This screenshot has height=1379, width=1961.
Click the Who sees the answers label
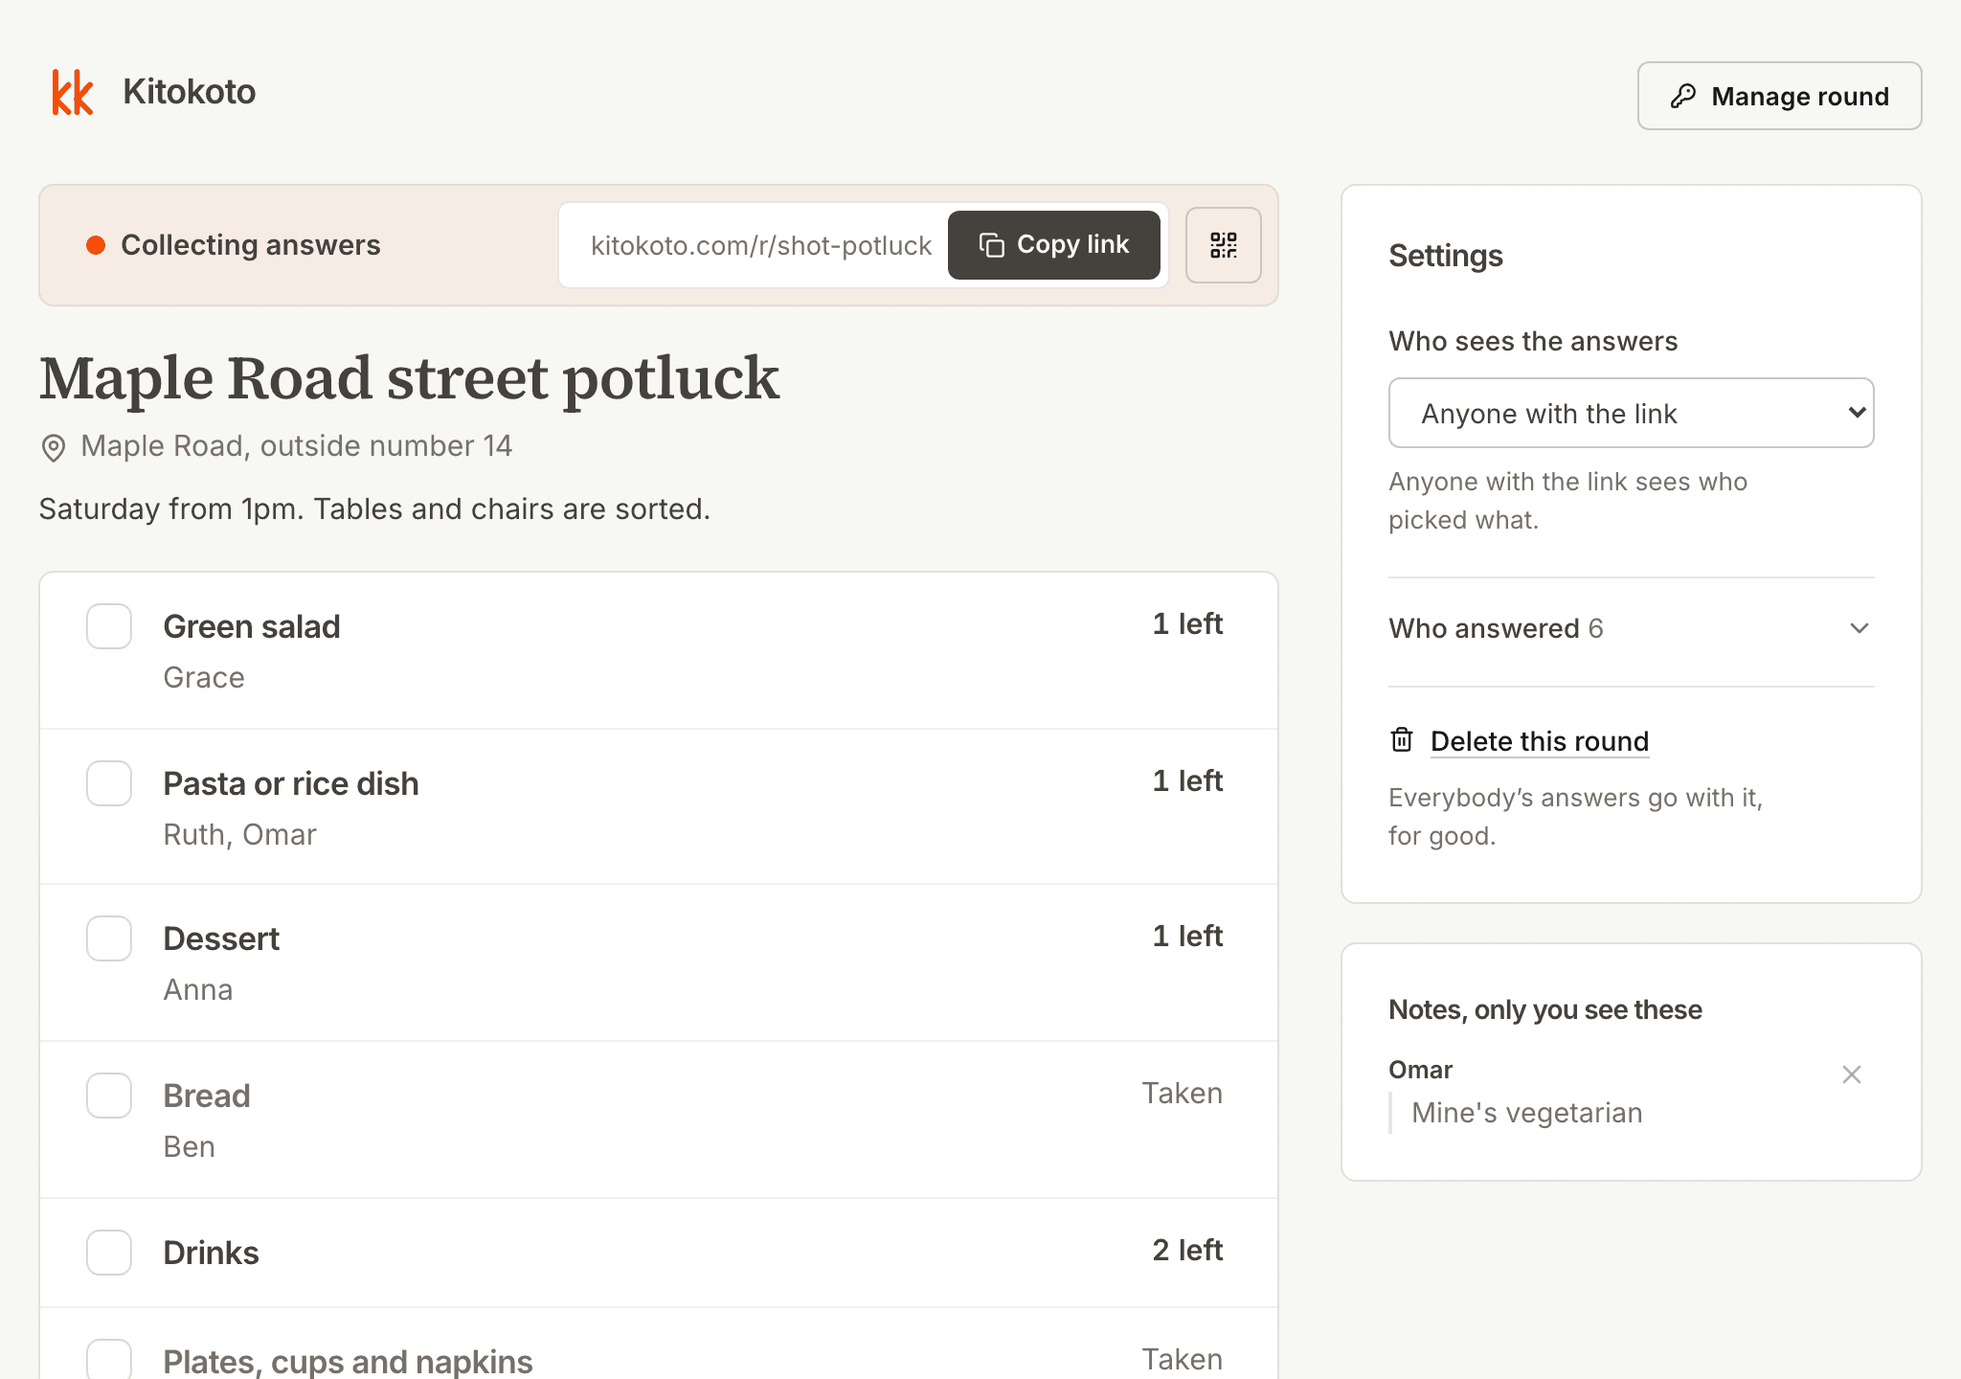(x=1533, y=342)
